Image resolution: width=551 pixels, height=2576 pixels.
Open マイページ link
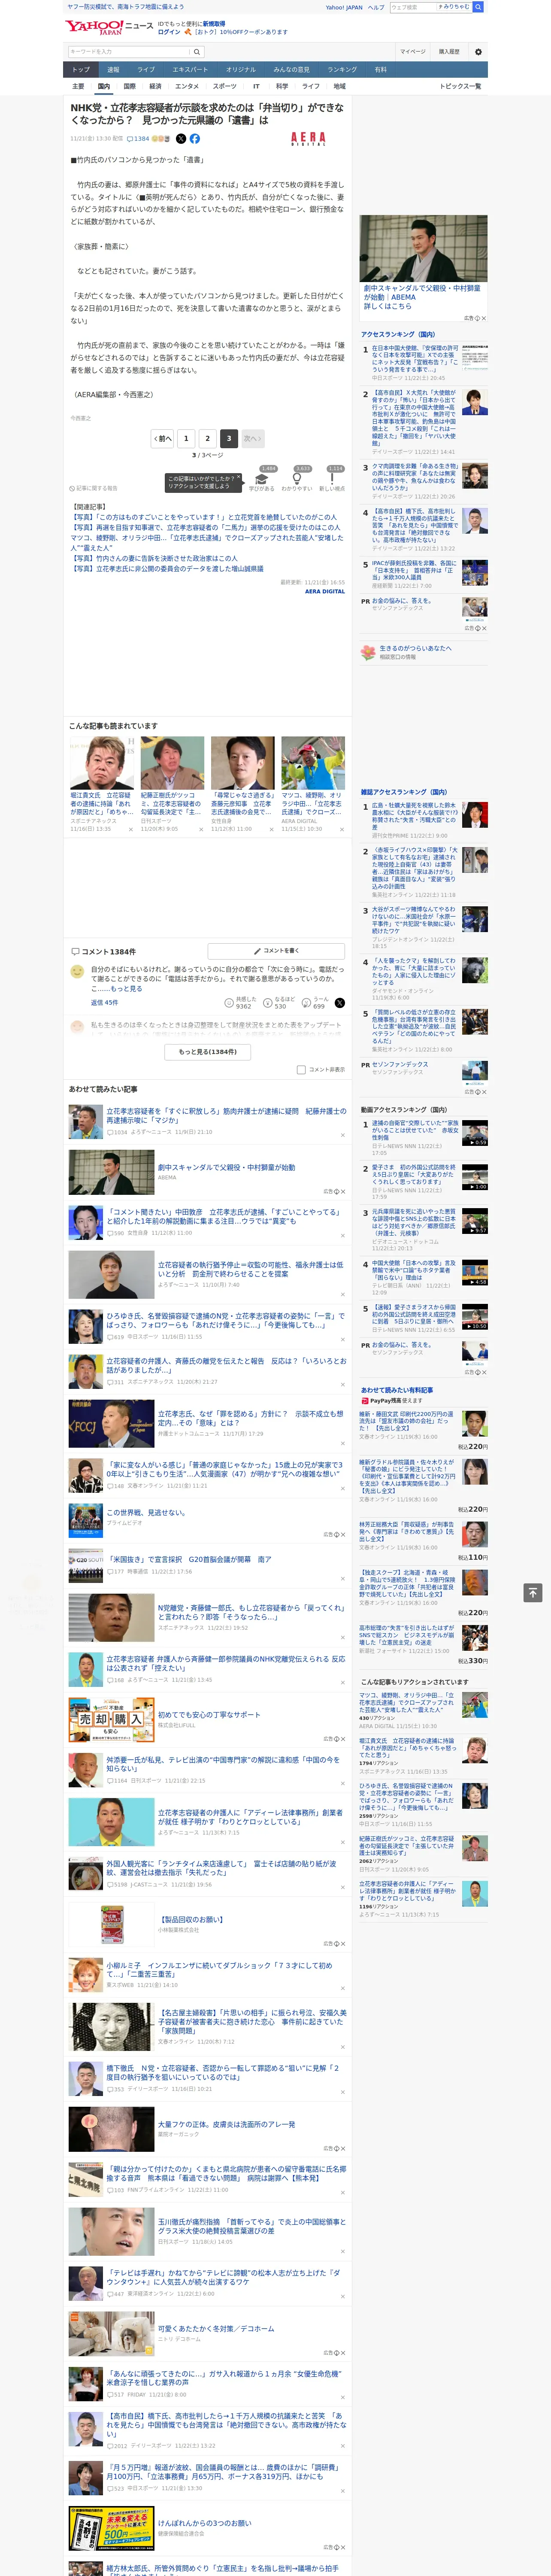pos(413,51)
